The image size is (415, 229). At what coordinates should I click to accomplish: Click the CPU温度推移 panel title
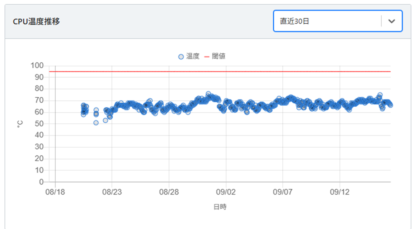tap(36, 21)
